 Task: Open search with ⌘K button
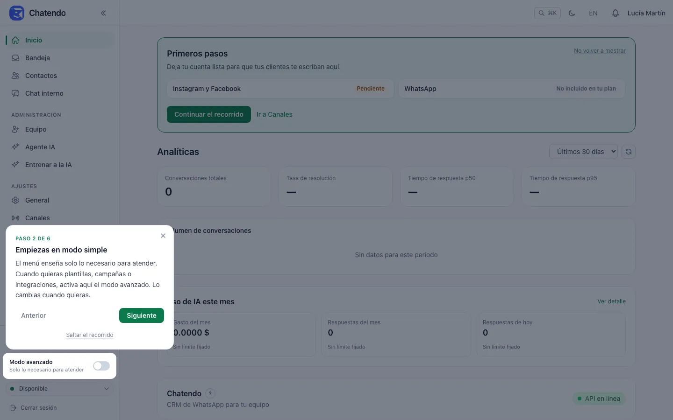[x=547, y=13]
